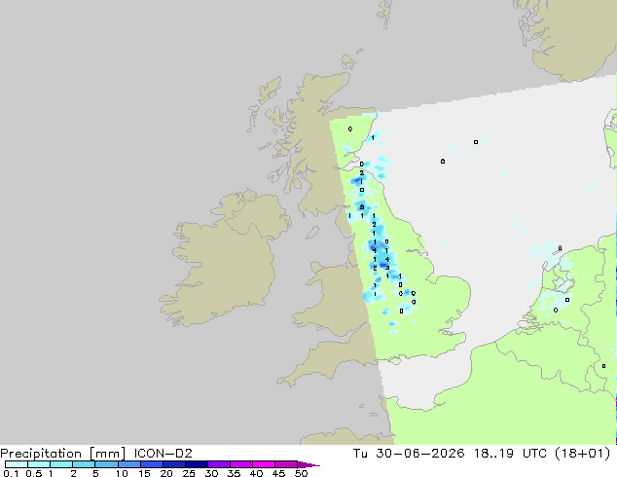The height and width of the screenshot is (477, 617).
Task: Click the '45' legend scale label
Action: click(x=278, y=473)
